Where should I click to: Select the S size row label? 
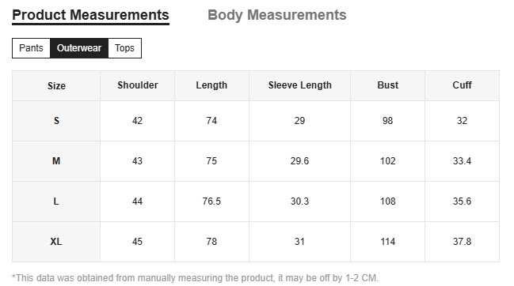(x=56, y=121)
